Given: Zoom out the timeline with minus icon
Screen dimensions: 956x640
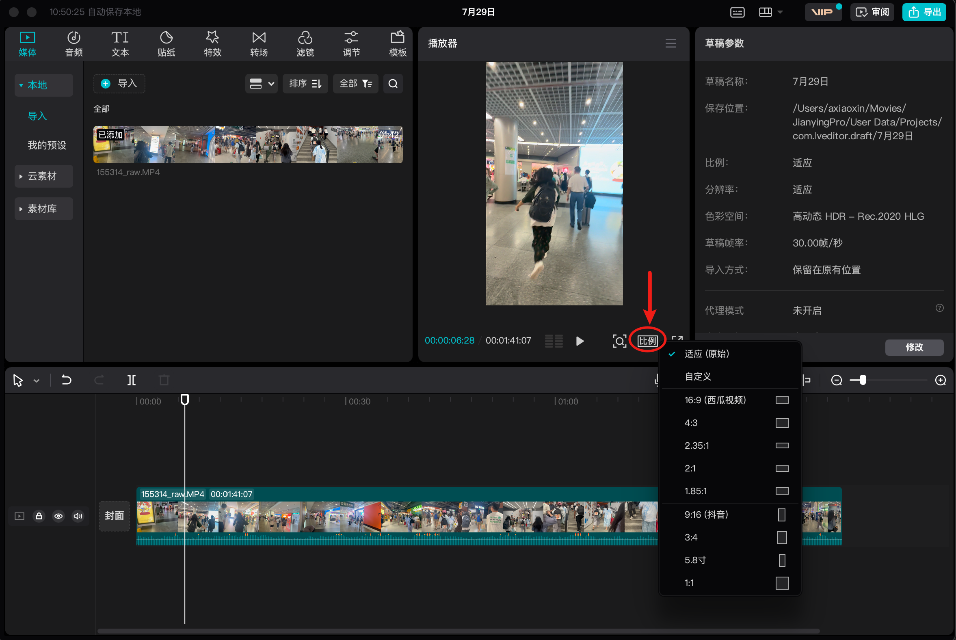Looking at the screenshot, I should point(836,381).
